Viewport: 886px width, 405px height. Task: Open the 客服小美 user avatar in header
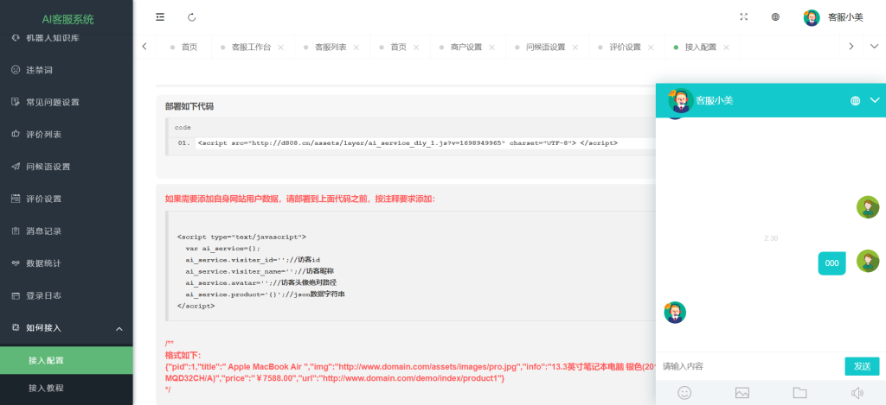(812, 17)
